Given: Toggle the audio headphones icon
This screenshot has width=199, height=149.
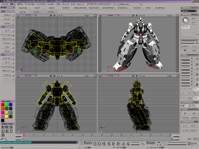Looking at the screenshot, I should click(128, 143).
